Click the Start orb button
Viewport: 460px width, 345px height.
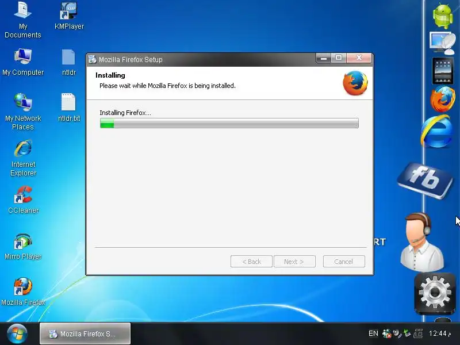pos(17,333)
